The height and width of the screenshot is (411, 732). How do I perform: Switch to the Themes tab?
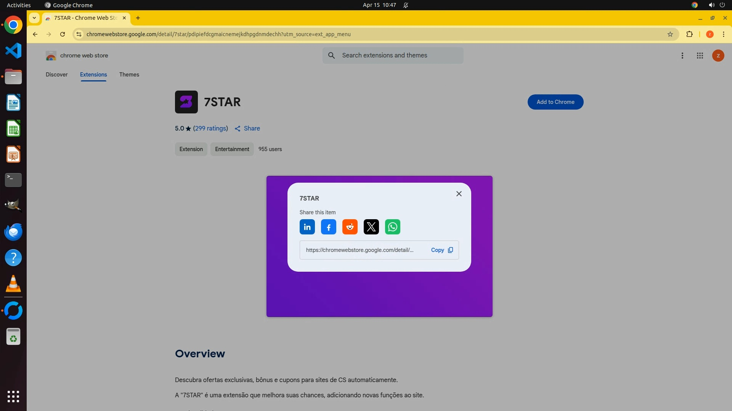tap(129, 75)
